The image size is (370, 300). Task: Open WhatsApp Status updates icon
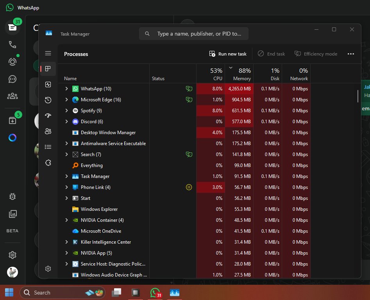click(13, 62)
